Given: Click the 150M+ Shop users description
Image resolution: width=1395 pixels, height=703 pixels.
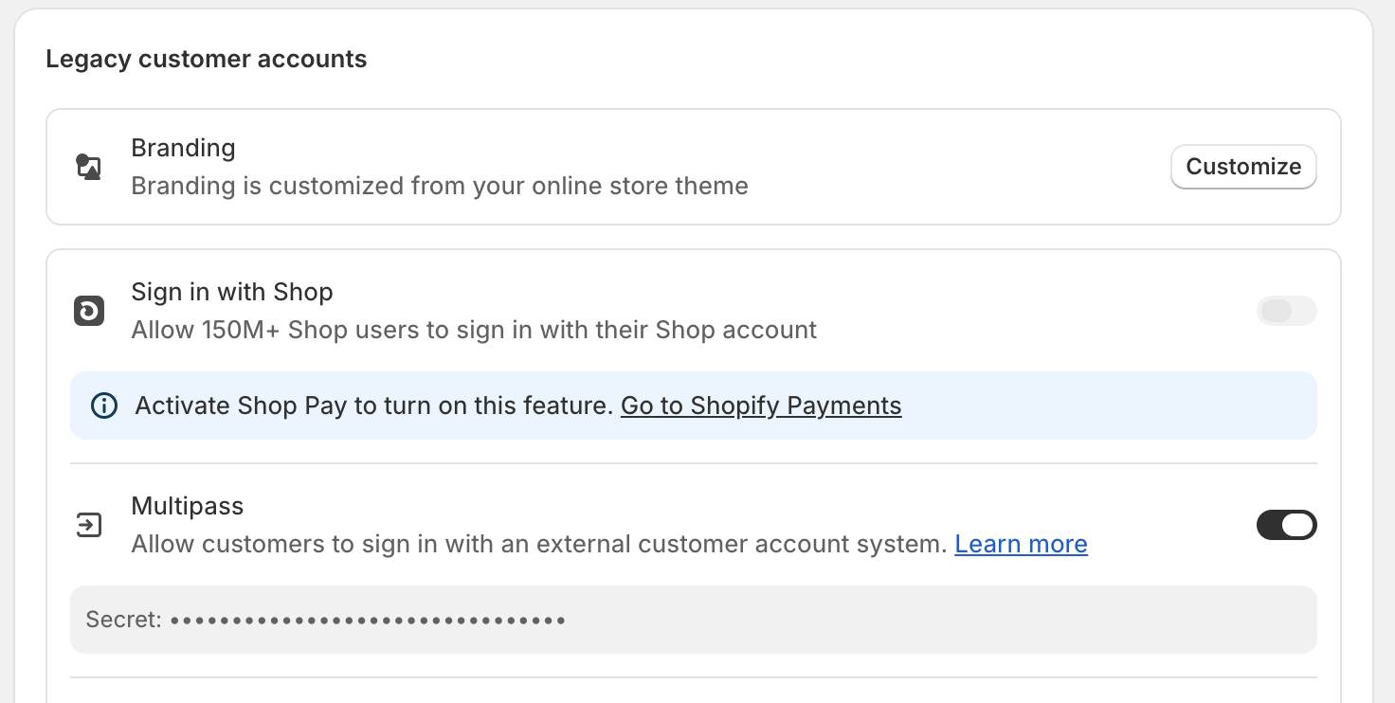Looking at the screenshot, I should pyautogui.click(x=474, y=330).
